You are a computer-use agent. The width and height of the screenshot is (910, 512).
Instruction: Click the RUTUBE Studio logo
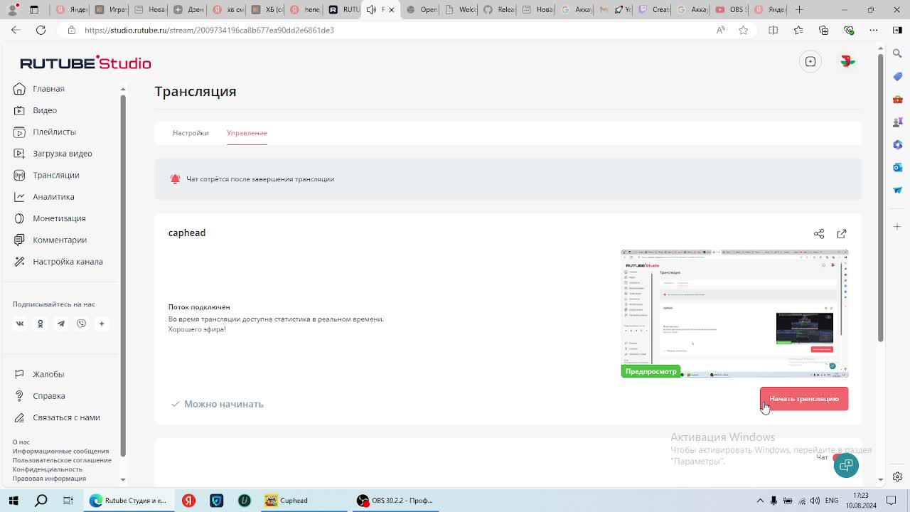click(x=85, y=63)
